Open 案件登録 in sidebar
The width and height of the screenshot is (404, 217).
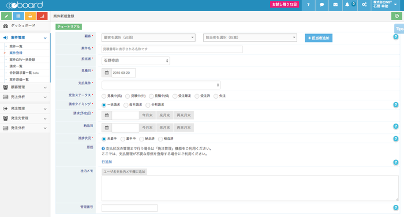click(16, 53)
